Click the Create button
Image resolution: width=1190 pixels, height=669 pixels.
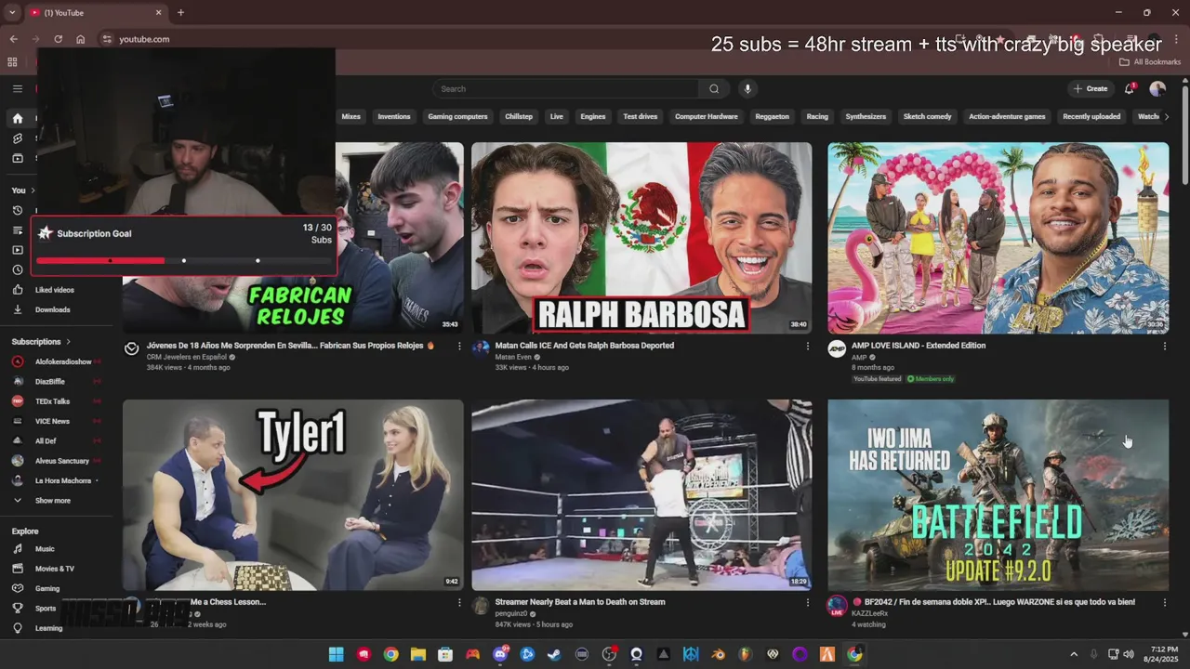pyautogui.click(x=1091, y=88)
